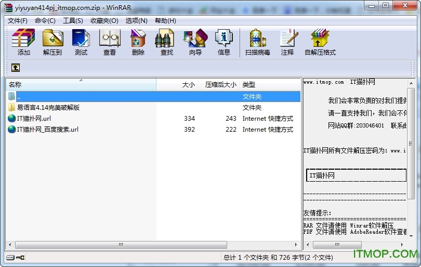Click the drive icon in status bar
Image resolution: width=421 pixels, height=267 pixels.
[10, 258]
